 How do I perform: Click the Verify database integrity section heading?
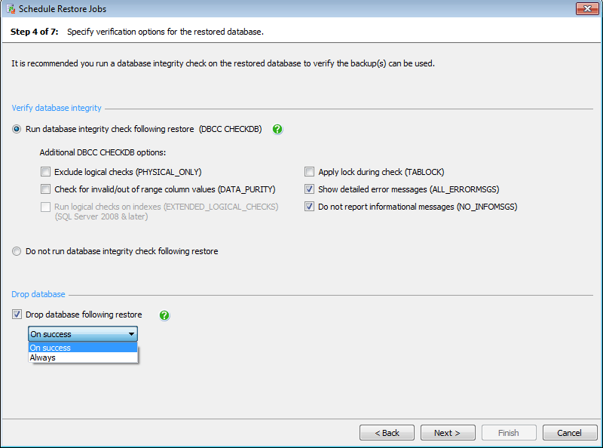57,108
